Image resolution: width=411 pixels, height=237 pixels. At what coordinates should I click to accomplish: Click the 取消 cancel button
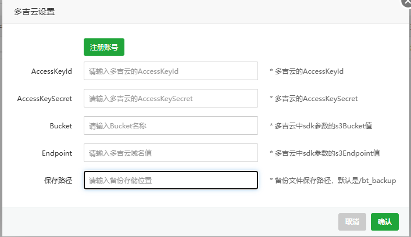(352, 222)
